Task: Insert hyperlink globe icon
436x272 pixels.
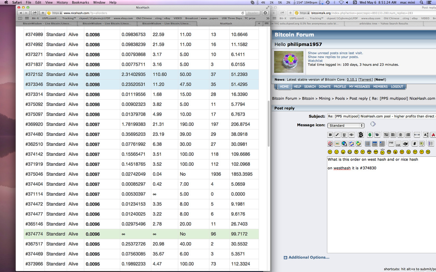Action: point(344,144)
